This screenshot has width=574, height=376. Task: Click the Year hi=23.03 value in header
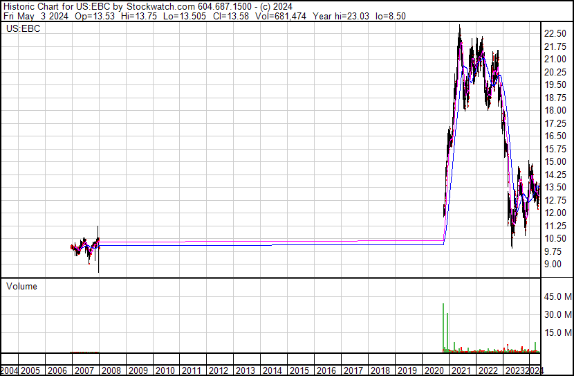click(x=341, y=16)
